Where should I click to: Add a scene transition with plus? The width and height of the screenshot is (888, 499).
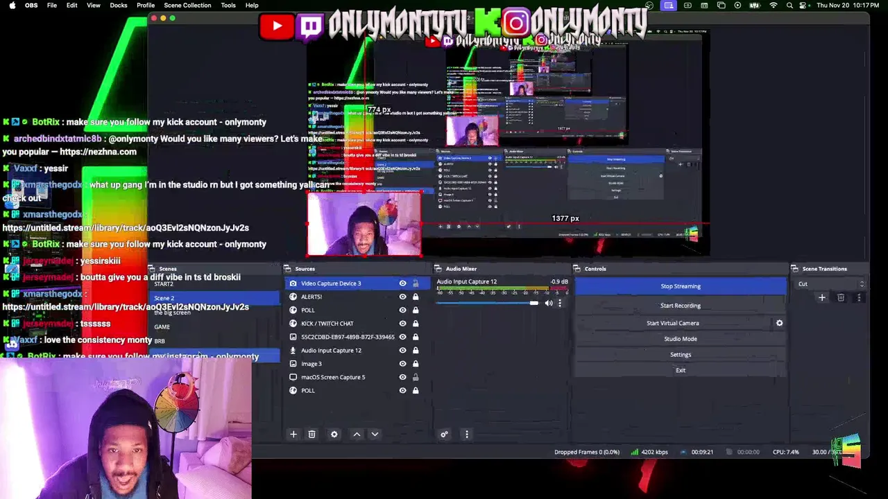point(821,298)
